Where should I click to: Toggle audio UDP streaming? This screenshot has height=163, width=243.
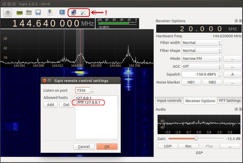coord(168,146)
